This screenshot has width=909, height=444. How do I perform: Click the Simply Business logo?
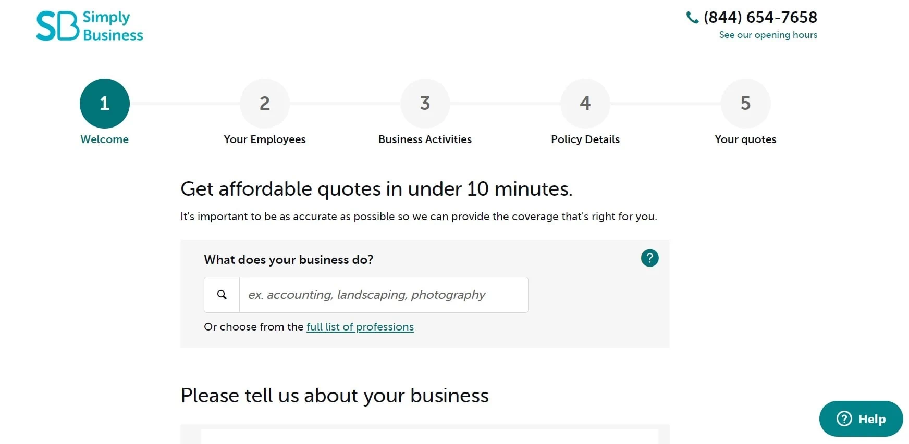pos(90,26)
